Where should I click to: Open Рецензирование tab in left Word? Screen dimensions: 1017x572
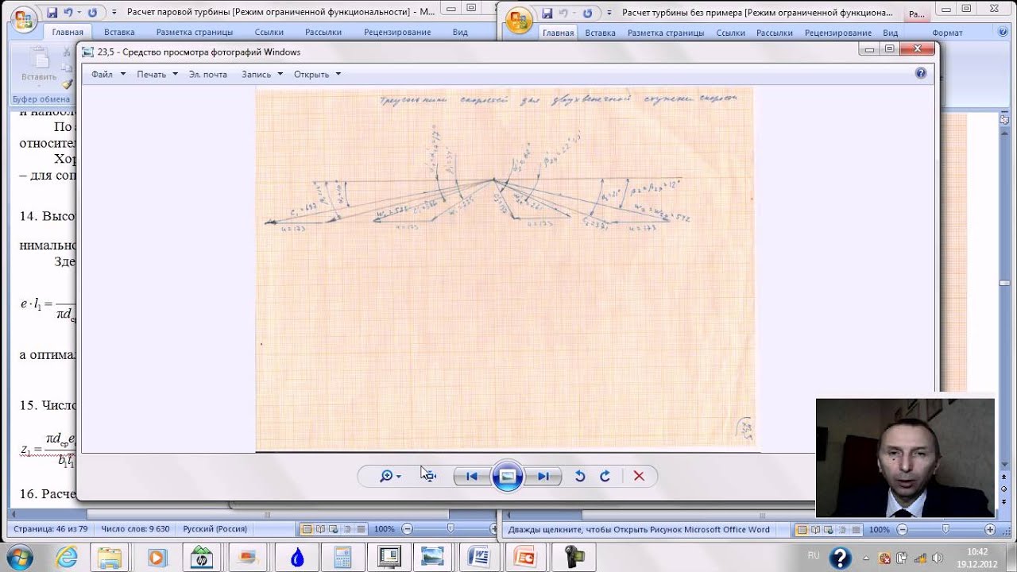tap(397, 33)
